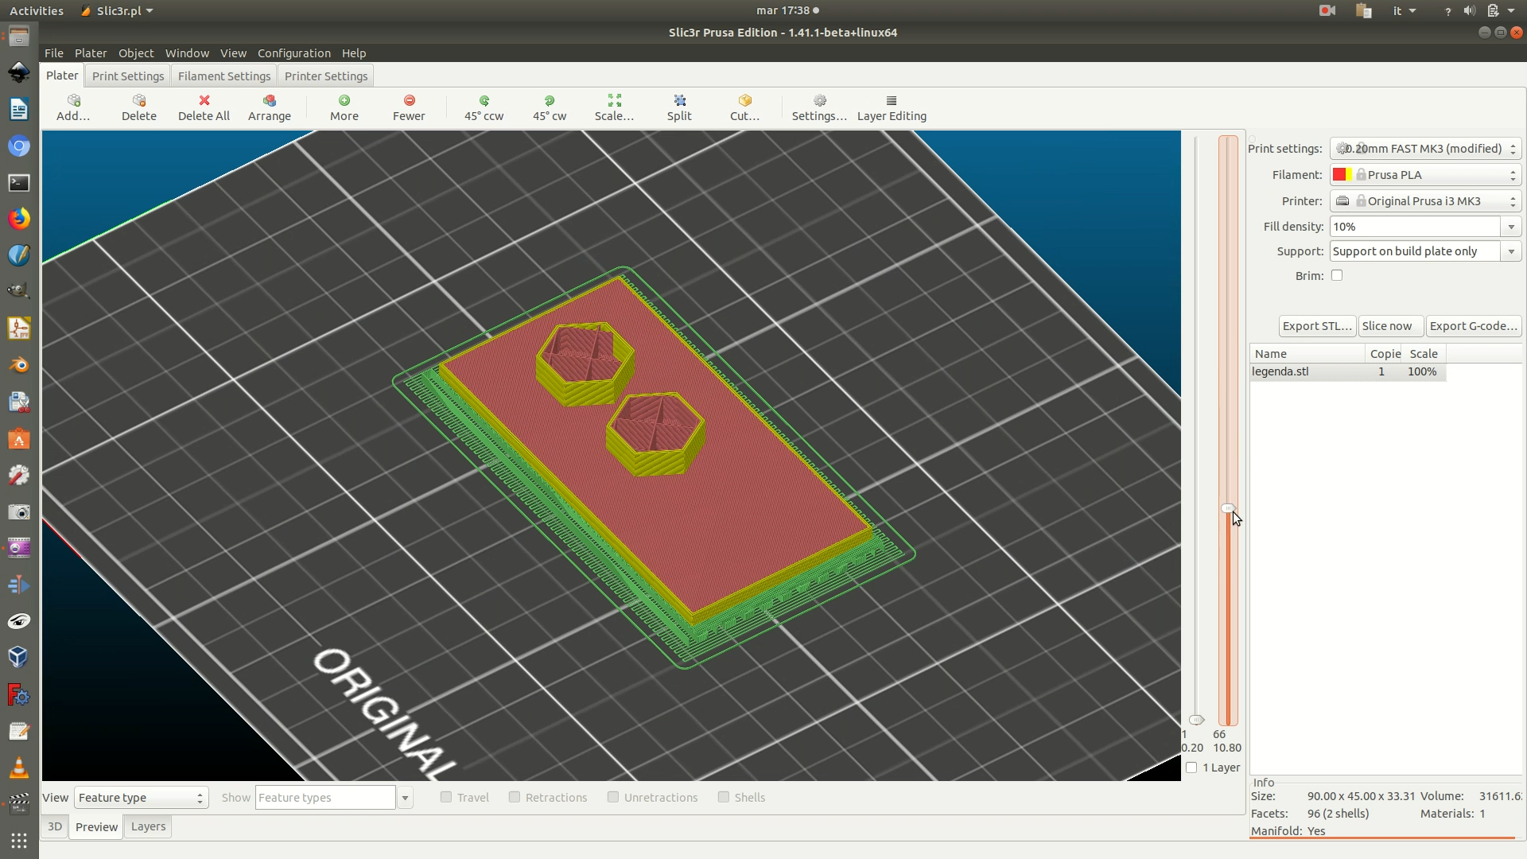Click the Feature types text field

(325, 798)
